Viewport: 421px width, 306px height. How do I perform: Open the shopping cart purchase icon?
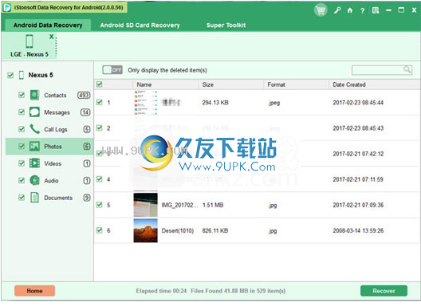321,10
